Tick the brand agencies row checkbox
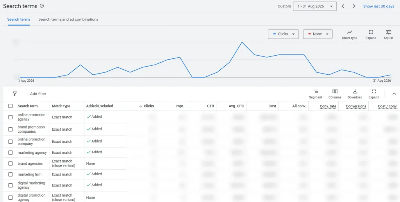Image resolution: width=400 pixels, height=202 pixels. [11, 163]
